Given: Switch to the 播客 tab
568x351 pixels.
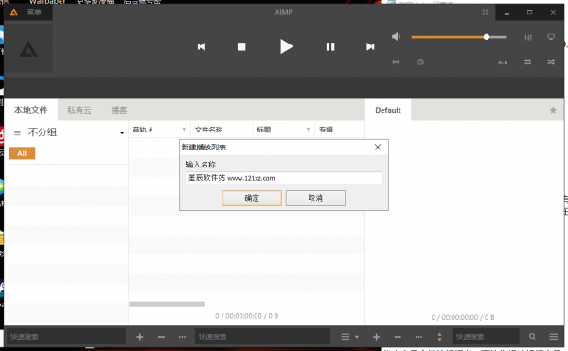Looking at the screenshot, I should 119,110.
